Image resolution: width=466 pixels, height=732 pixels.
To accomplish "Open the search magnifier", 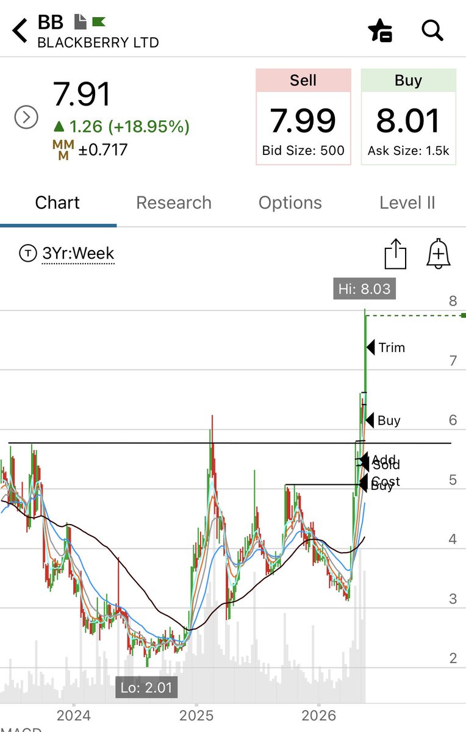I will pos(432,30).
